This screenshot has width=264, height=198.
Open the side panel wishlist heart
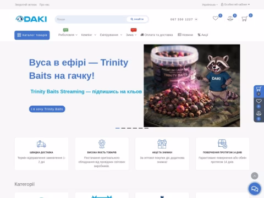[258, 101]
